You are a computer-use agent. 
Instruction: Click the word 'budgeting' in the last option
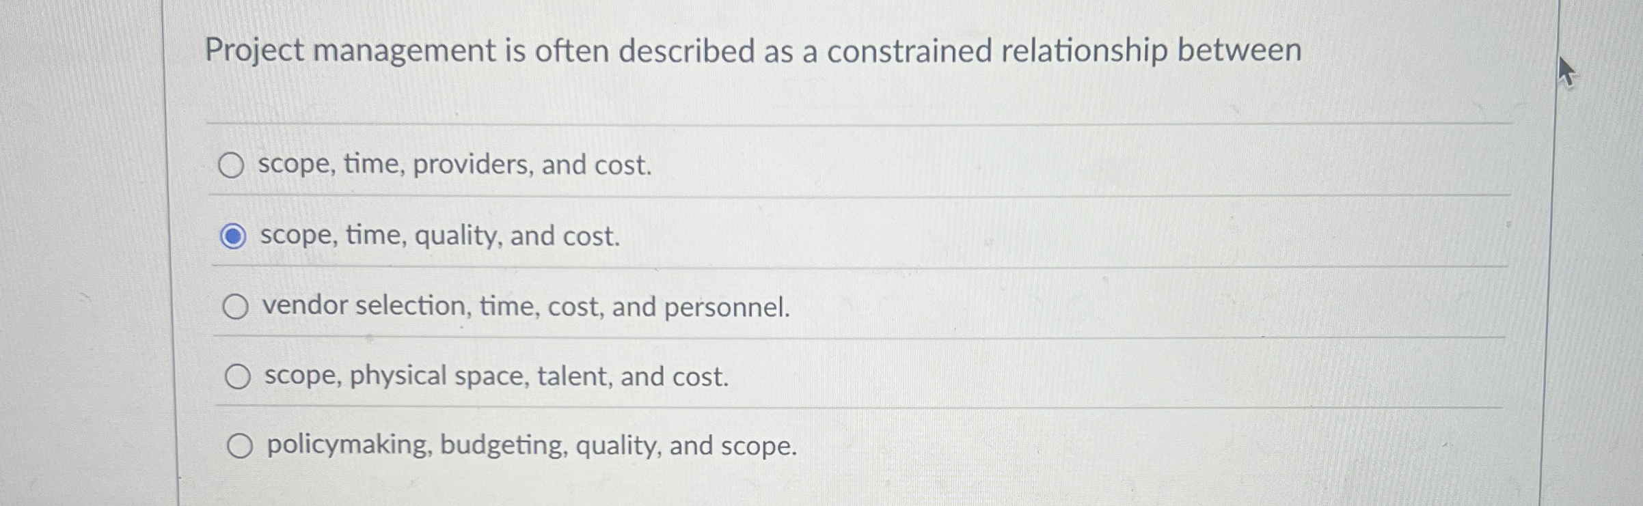(x=503, y=446)
